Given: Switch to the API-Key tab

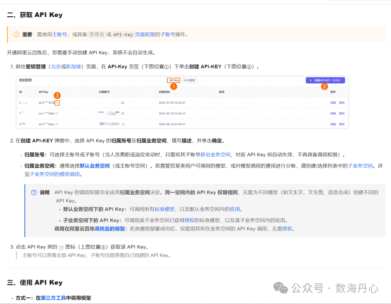Looking at the screenshot, I should coord(174,80).
